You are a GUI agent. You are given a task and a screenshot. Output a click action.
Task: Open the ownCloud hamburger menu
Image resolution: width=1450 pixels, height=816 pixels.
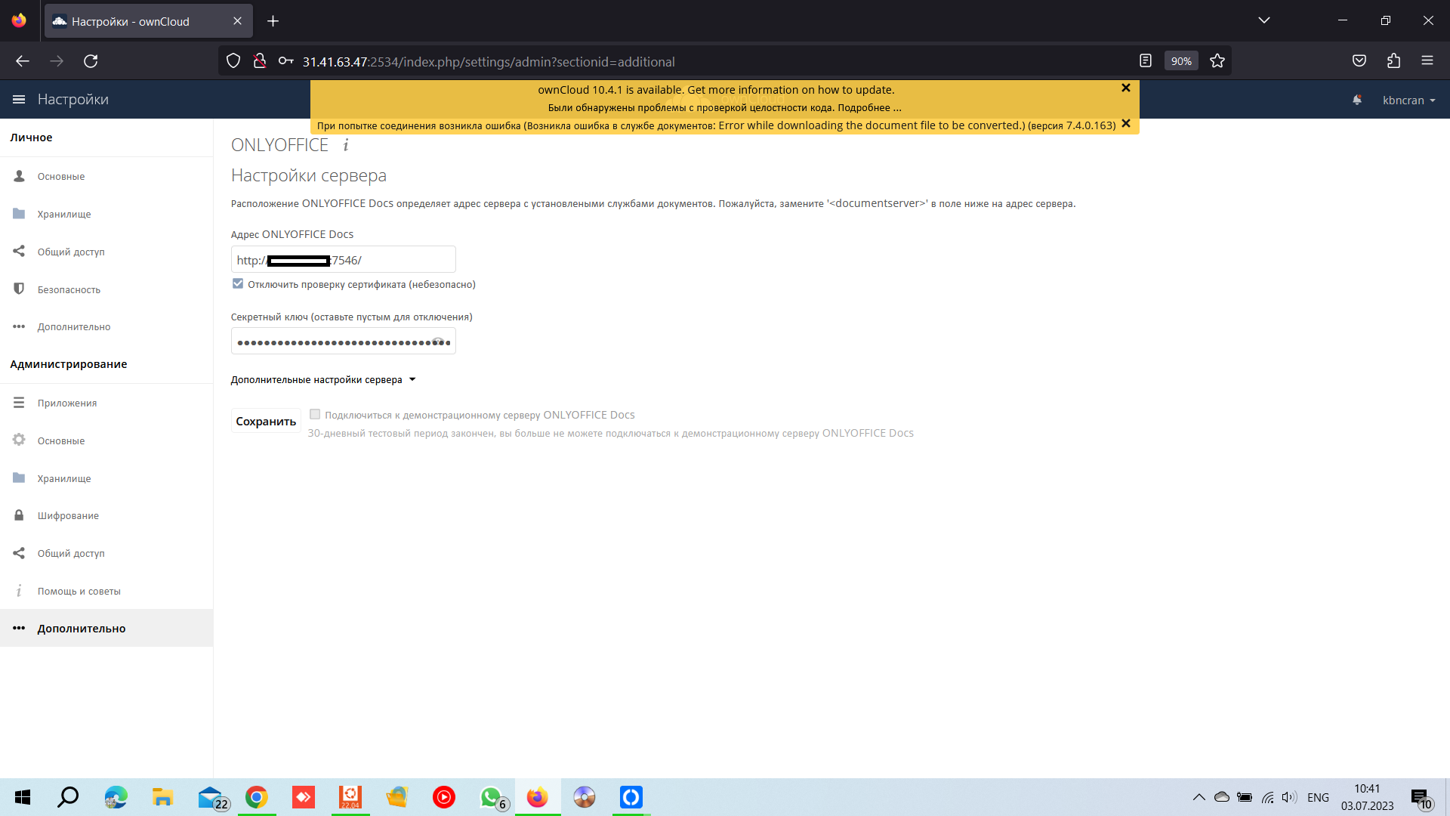tap(19, 100)
